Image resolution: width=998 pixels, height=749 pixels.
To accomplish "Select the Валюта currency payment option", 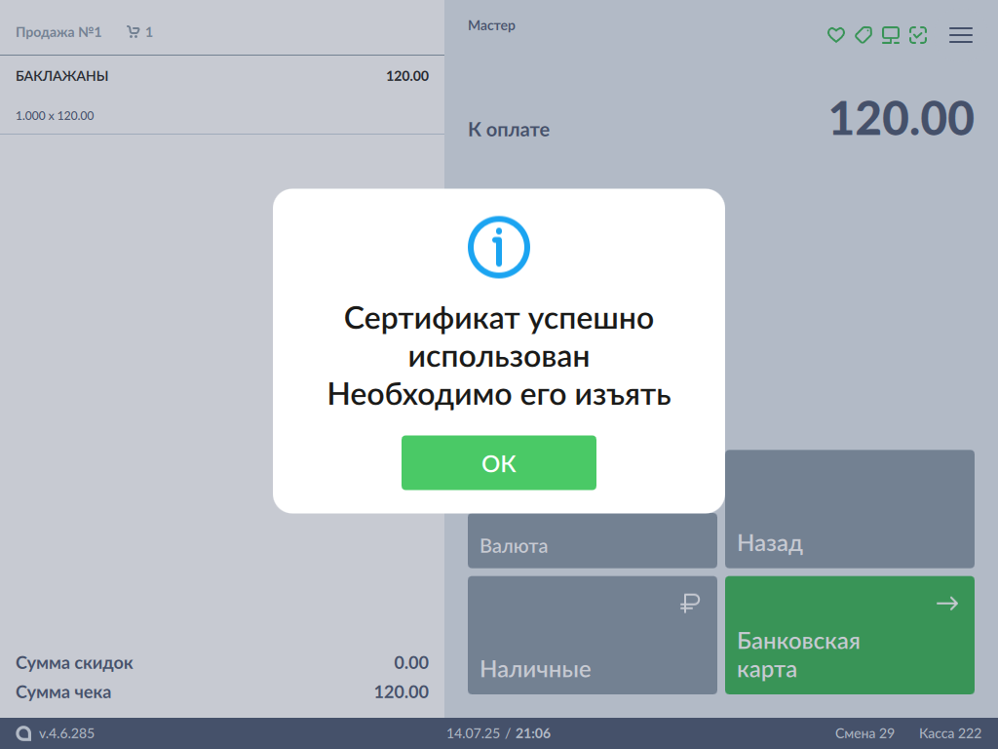I will [593, 541].
